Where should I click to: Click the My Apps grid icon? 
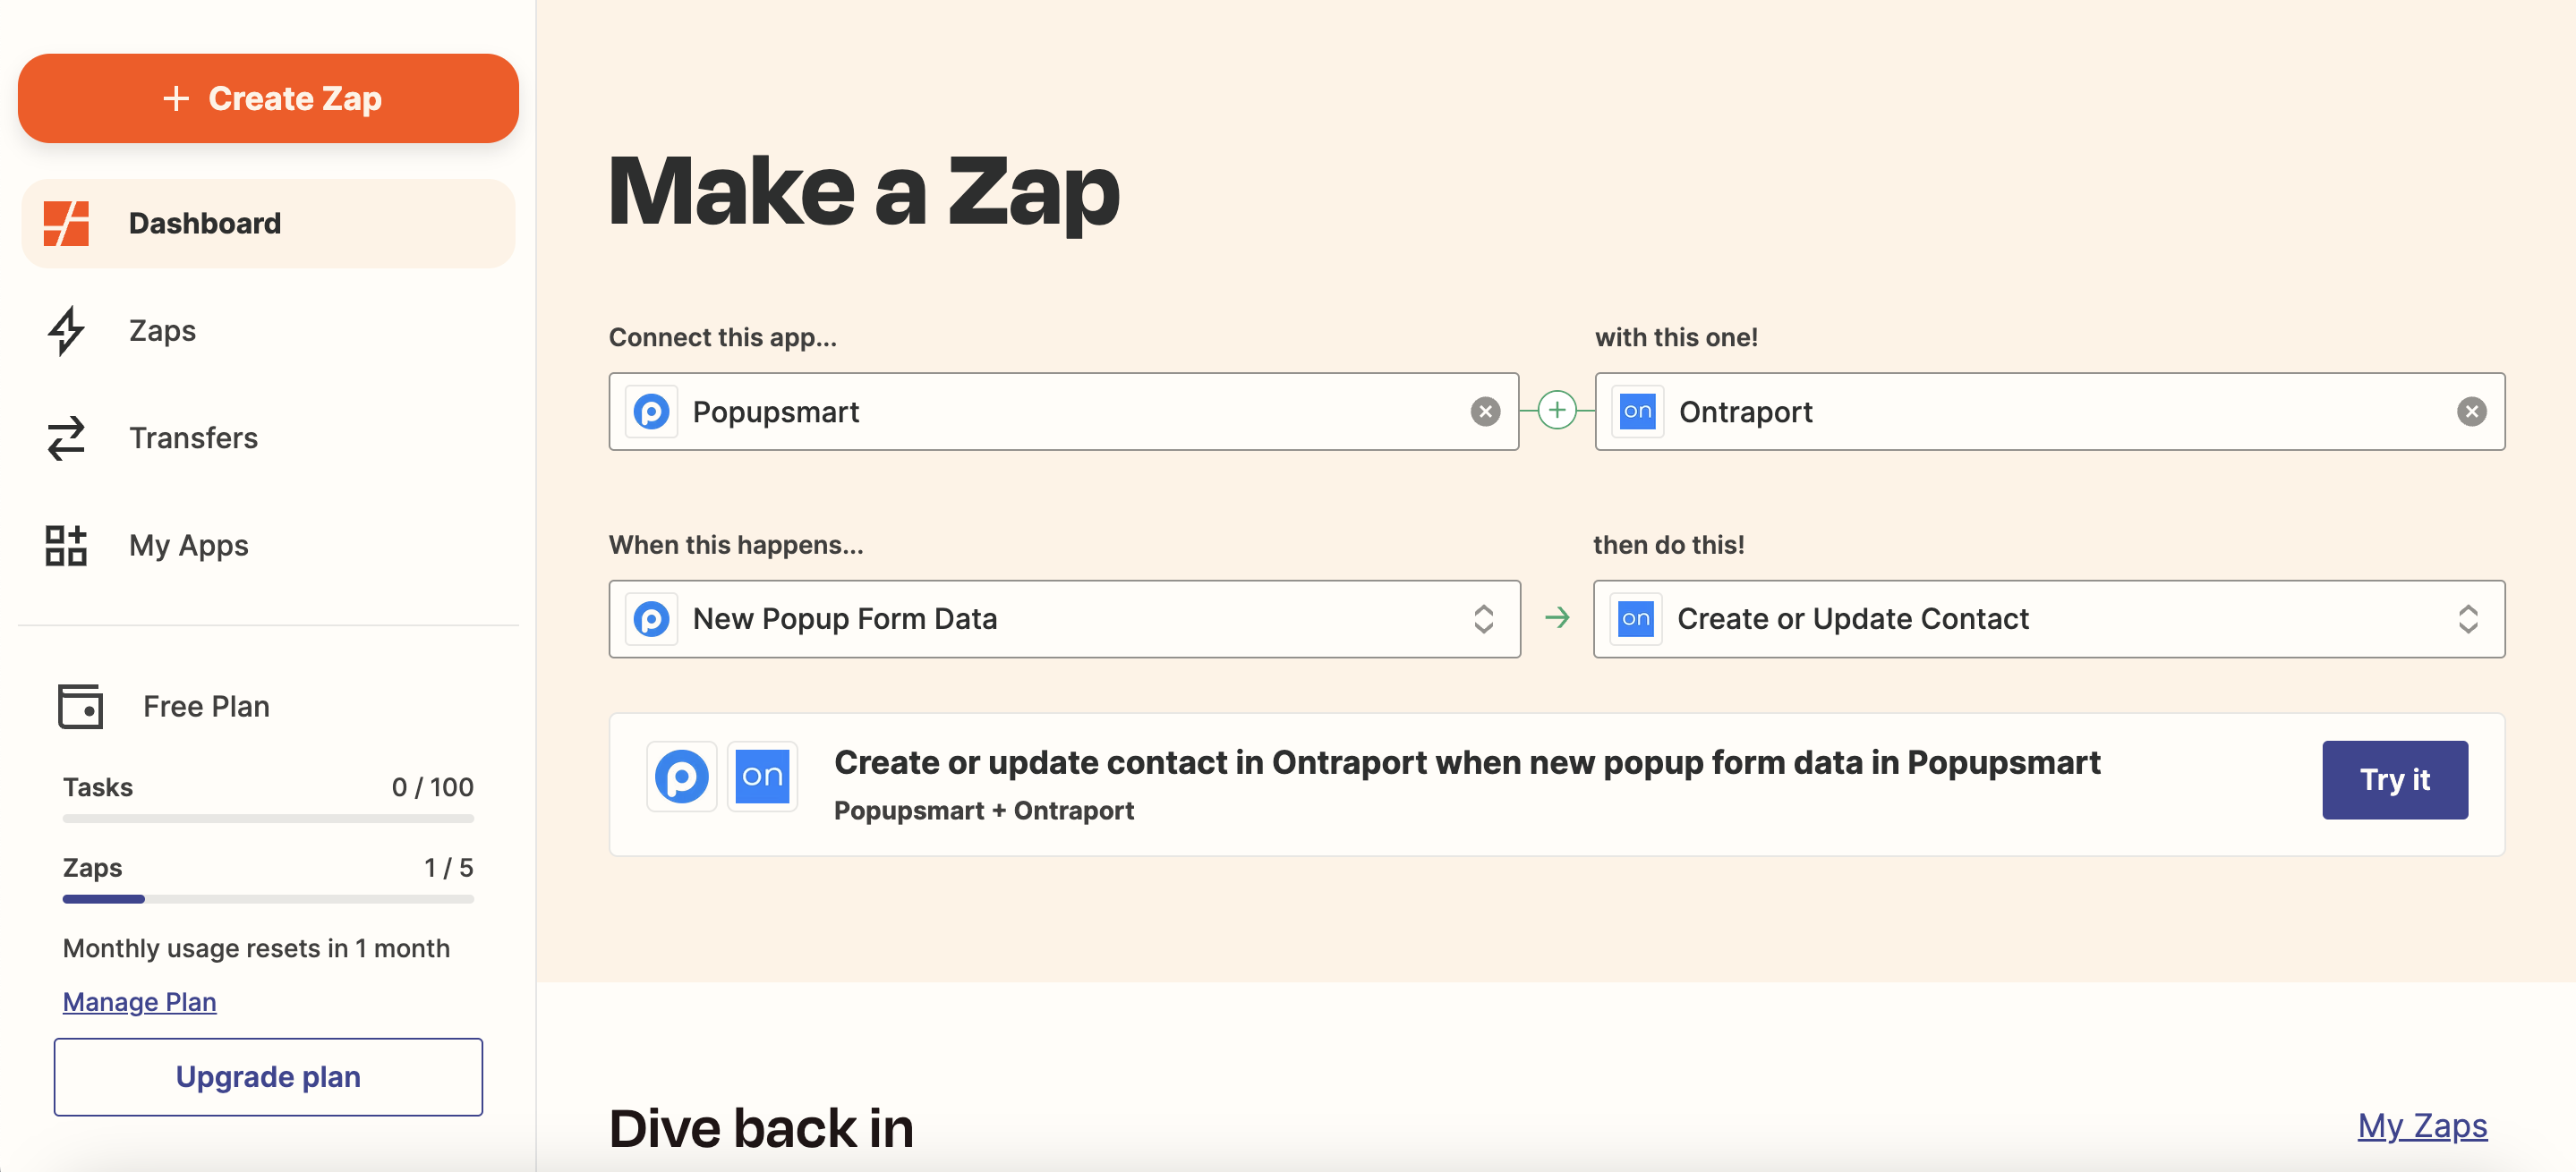(x=64, y=546)
